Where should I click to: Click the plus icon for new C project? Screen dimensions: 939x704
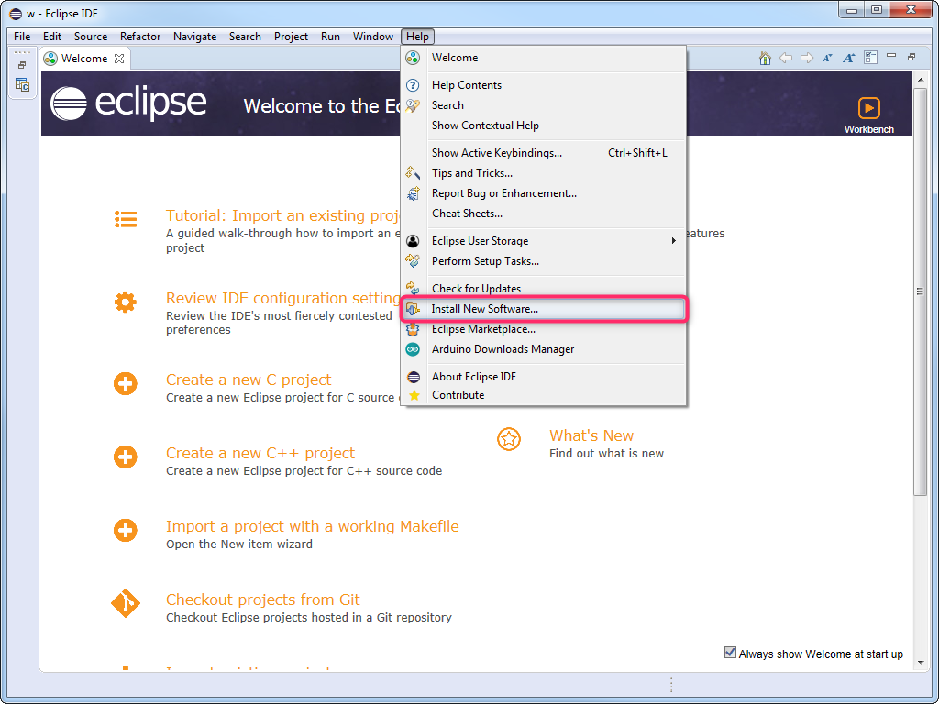click(125, 383)
